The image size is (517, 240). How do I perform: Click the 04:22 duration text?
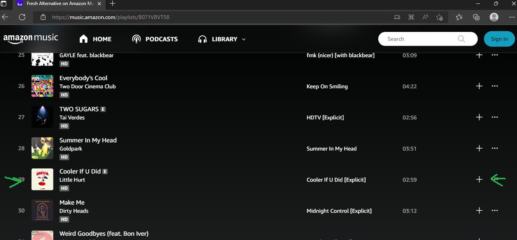409,86
